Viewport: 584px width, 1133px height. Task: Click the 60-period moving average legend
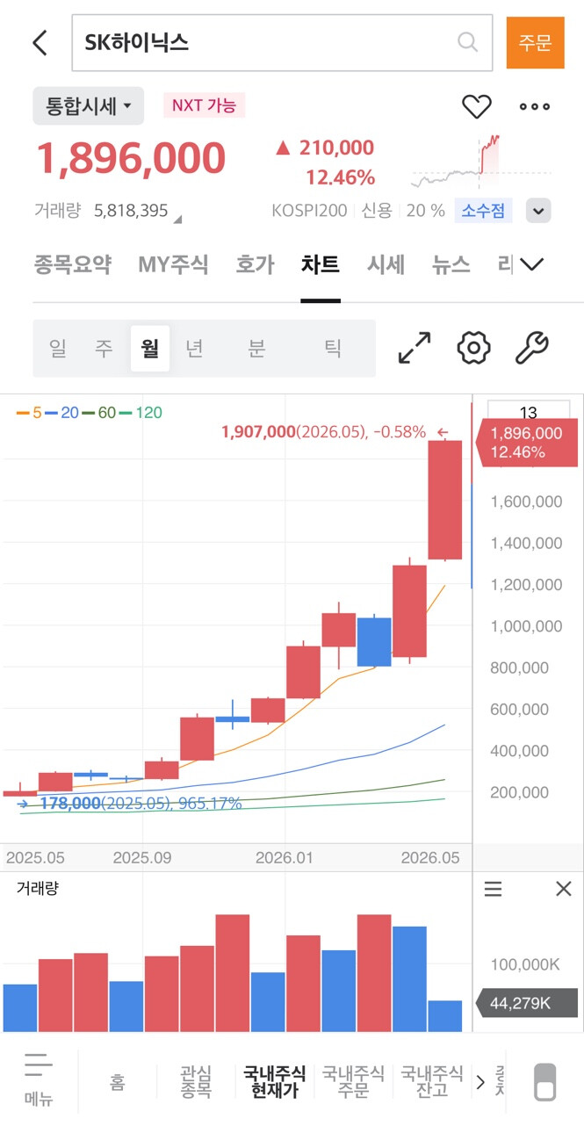(98, 412)
